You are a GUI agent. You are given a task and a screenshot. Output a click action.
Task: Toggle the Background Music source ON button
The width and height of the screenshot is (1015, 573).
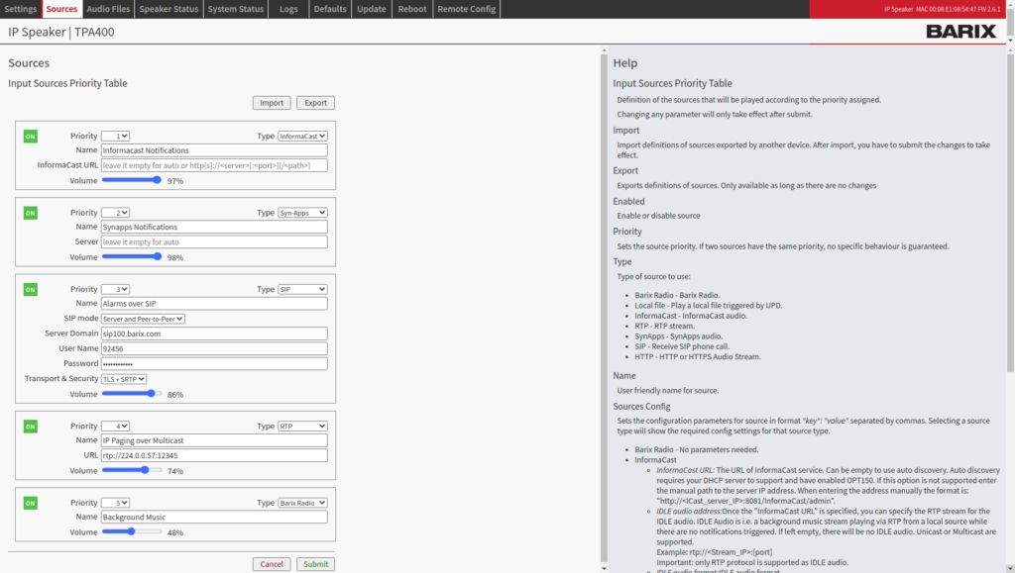point(30,503)
